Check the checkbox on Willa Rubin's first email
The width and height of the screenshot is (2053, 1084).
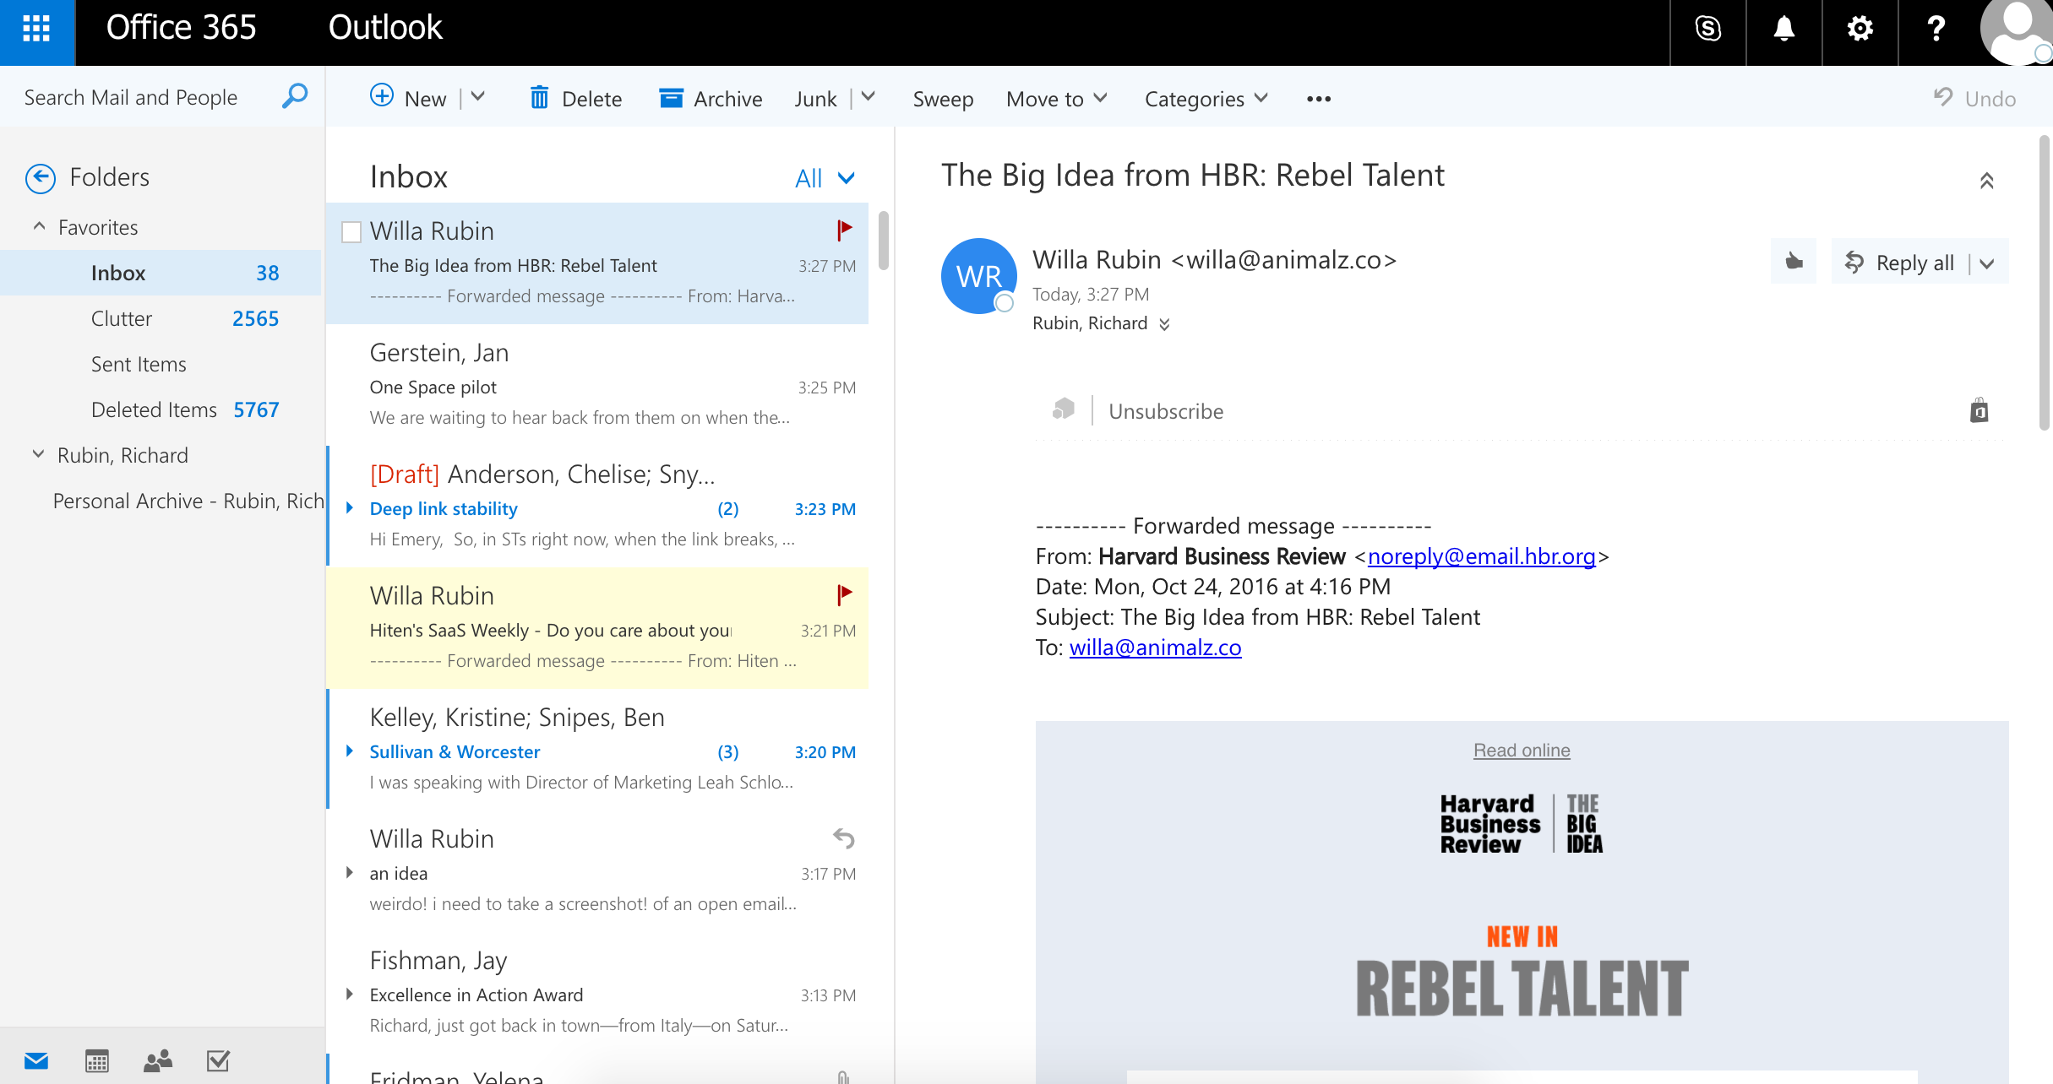click(351, 231)
